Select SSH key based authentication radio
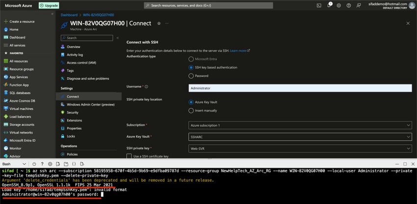 [191, 68]
